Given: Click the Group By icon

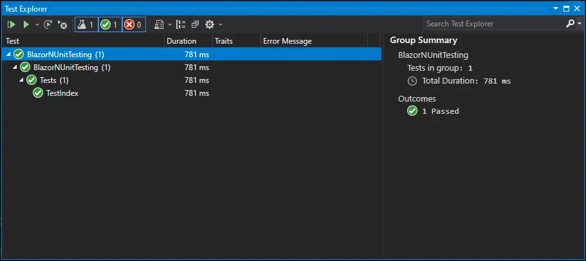Looking at the screenshot, I should [x=181, y=24].
